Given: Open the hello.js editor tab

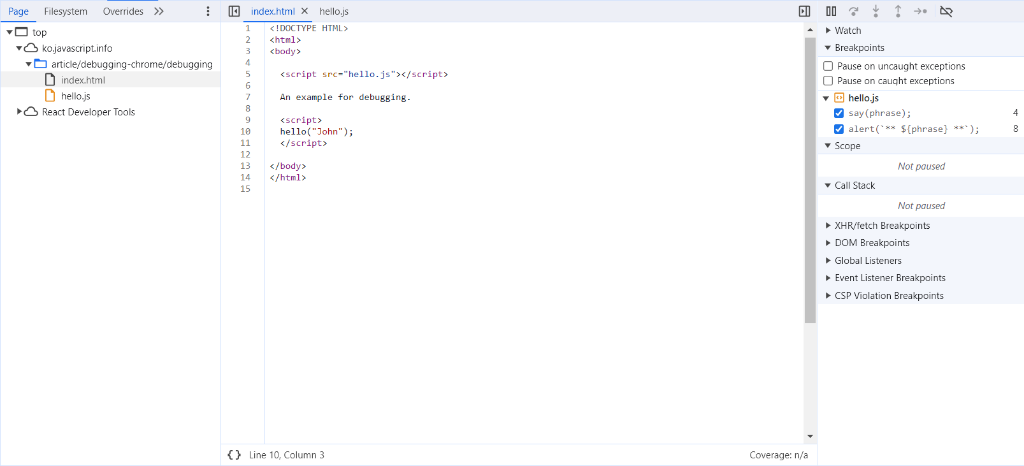Looking at the screenshot, I should pos(334,11).
